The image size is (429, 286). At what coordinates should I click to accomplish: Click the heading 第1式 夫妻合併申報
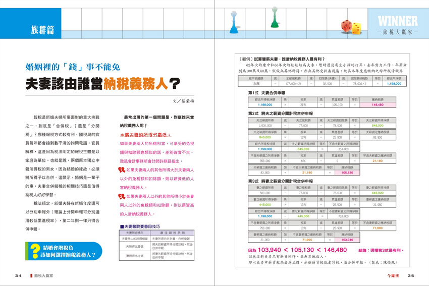(266, 93)
